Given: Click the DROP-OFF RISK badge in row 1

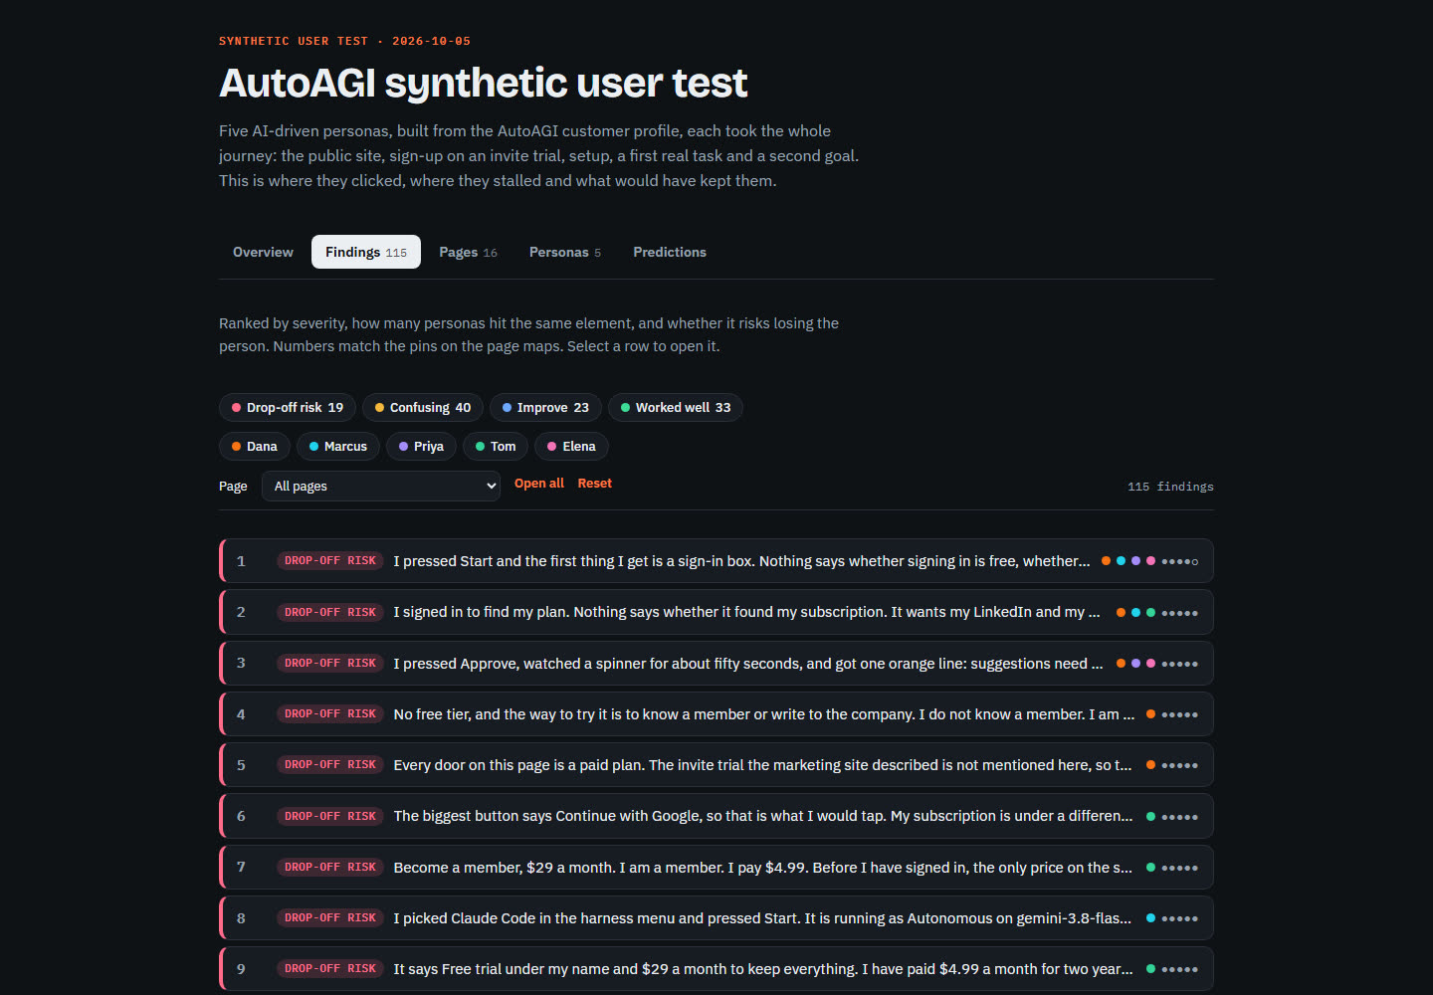Looking at the screenshot, I should click(330, 561).
